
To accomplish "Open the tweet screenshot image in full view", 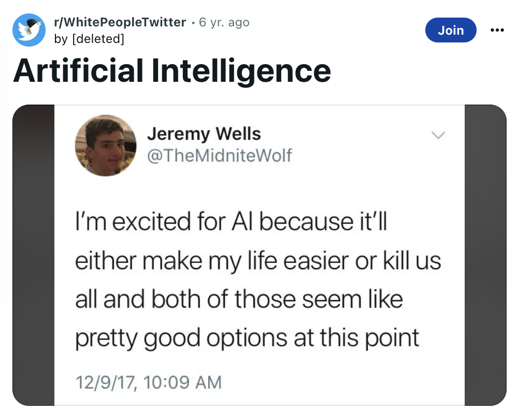I will pos(260,255).
